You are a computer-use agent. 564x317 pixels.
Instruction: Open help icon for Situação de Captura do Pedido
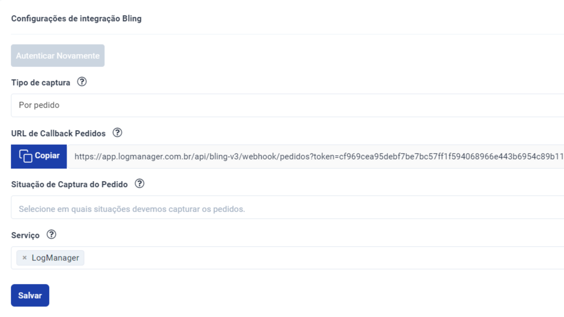139,184
